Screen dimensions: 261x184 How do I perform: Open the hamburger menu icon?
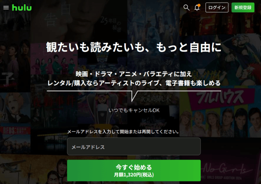click(6, 8)
